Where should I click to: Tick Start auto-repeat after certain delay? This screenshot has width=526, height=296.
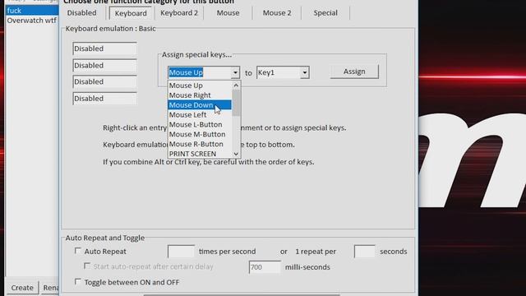coord(87,266)
